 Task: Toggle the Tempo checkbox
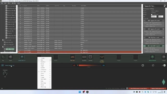[152, 15]
